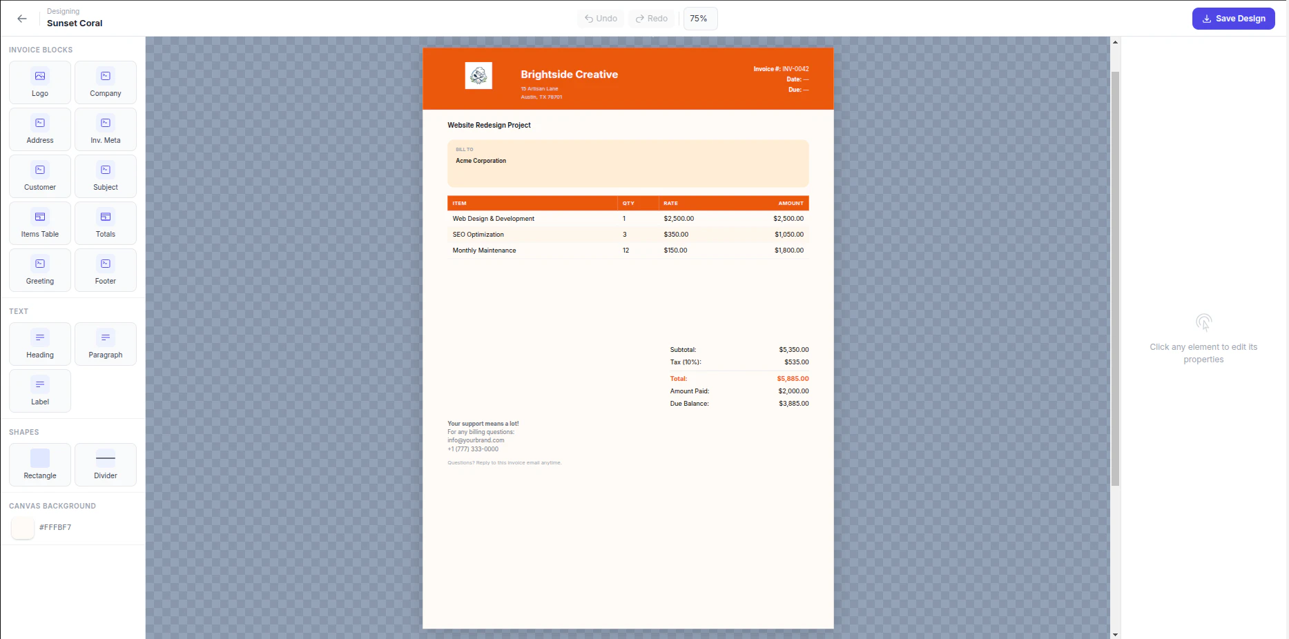Image resolution: width=1289 pixels, height=639 pixels.
Task: Select the Acme Corporation bill-to box
Action: click(x=628, y=164)
